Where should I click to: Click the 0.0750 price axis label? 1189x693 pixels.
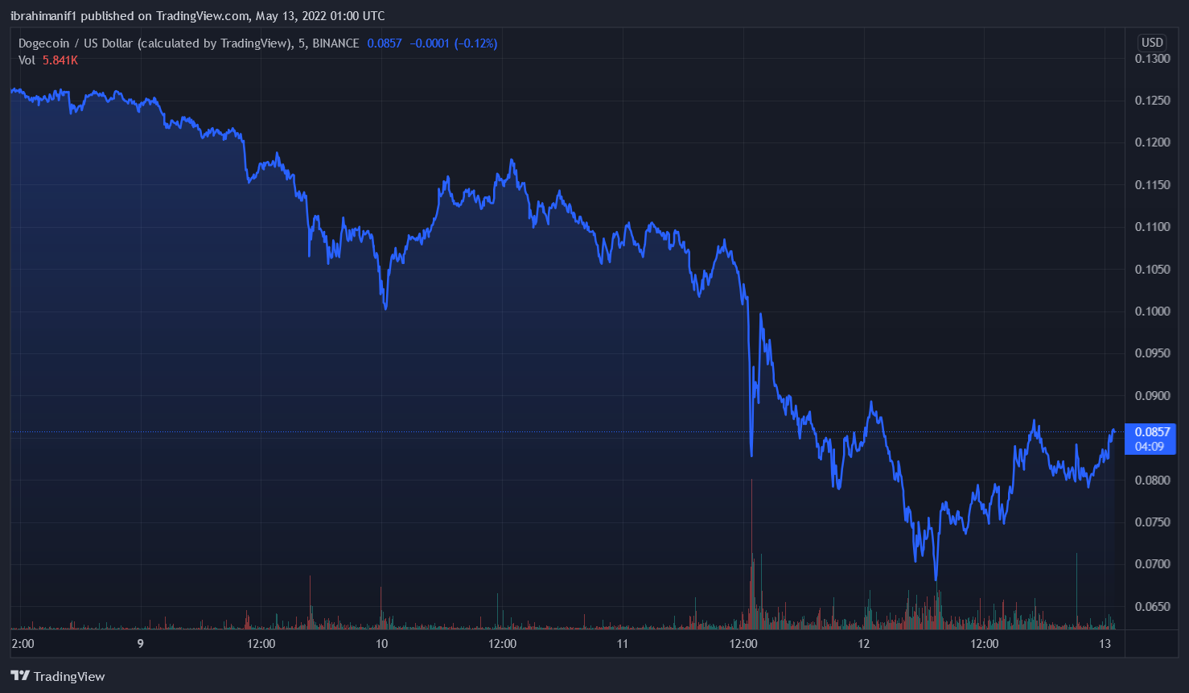tap(1152, 522)
